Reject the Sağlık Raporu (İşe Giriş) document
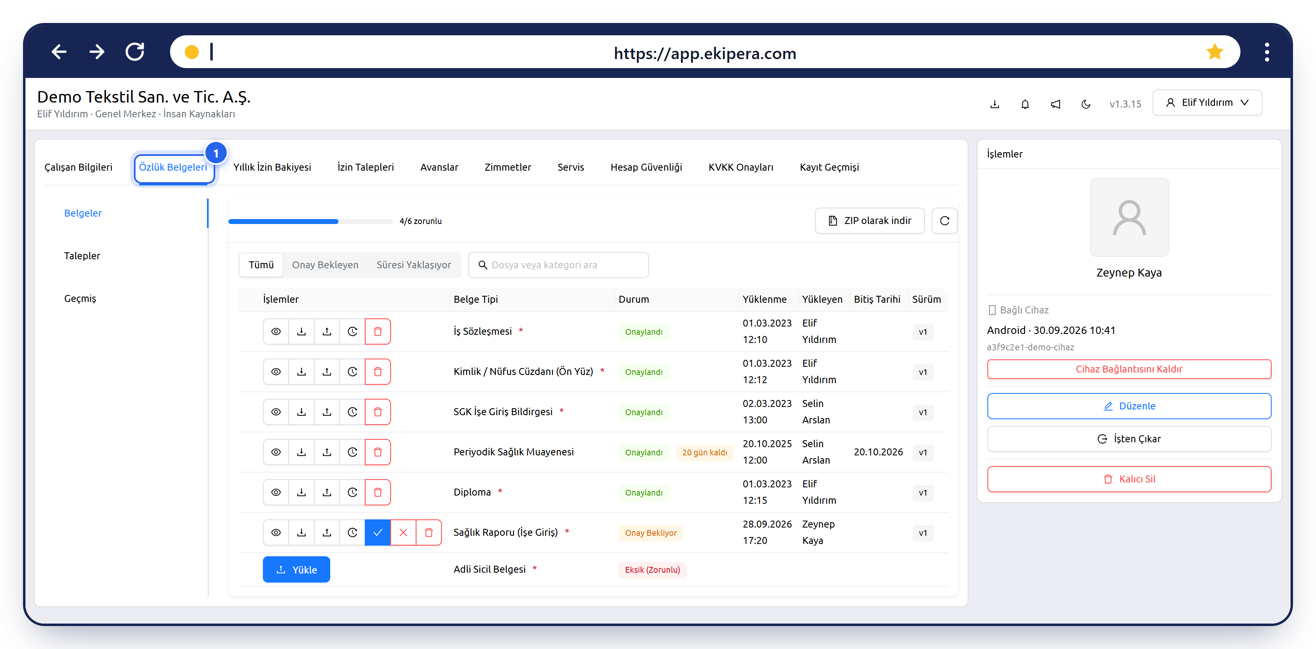The image size is (1316, 649). (403, 532)
